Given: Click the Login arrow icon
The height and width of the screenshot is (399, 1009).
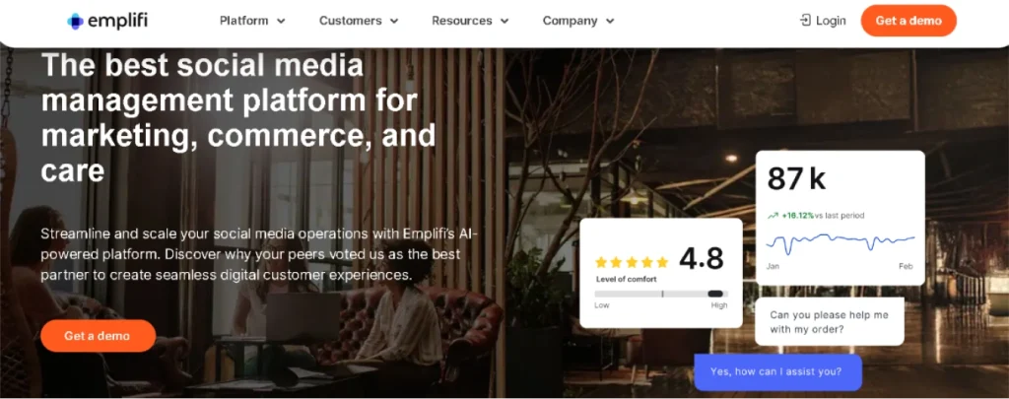Looking at the screenshot, I should pyautogui.click(x=805, y=21).
